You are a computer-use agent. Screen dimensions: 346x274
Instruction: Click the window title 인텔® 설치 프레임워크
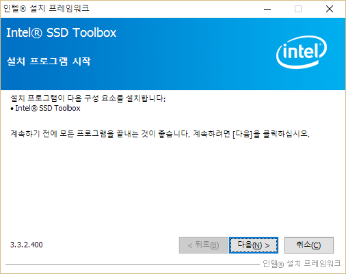tap(46, 8)
